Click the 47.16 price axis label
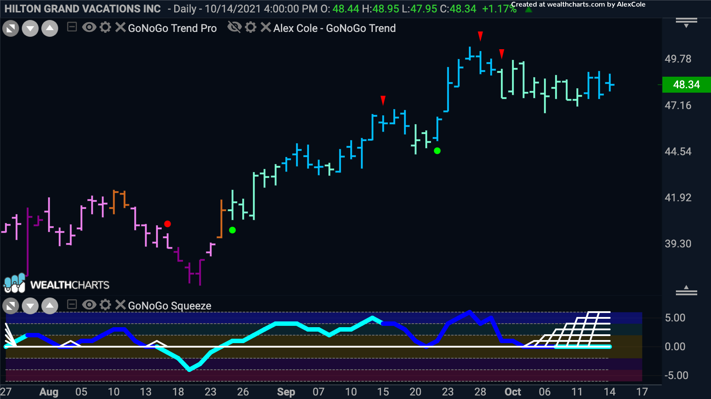Screen dimensions: 711x399 678,106
